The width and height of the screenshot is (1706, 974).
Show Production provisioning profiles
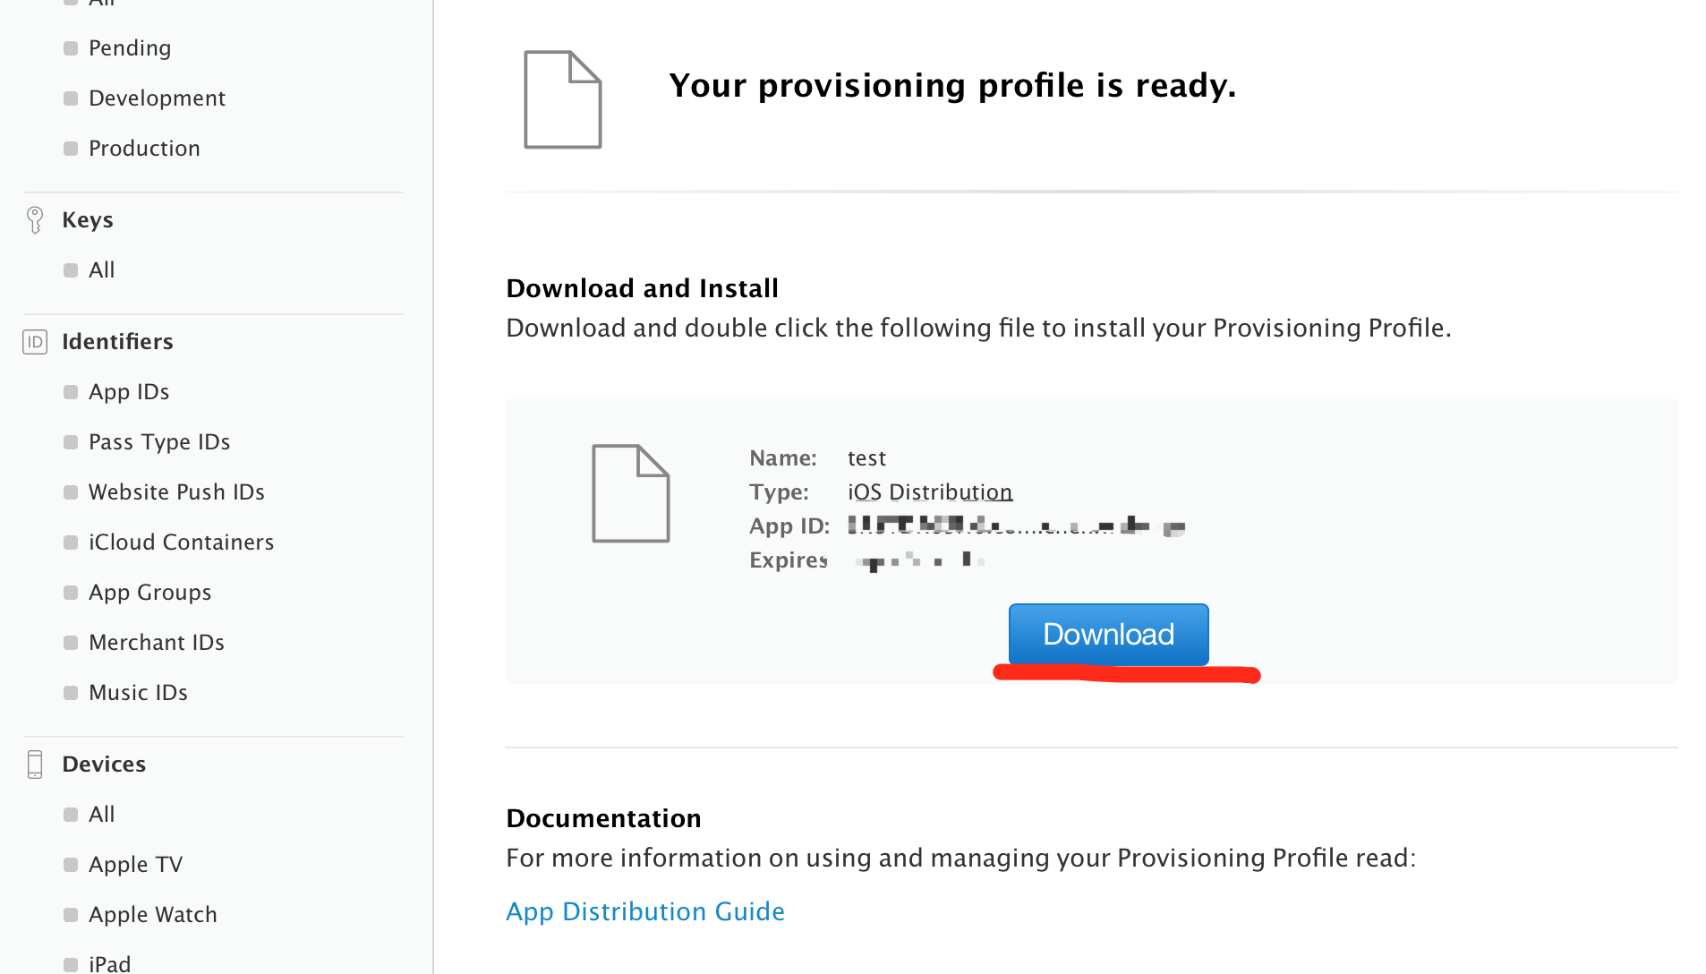coord(144,149)
